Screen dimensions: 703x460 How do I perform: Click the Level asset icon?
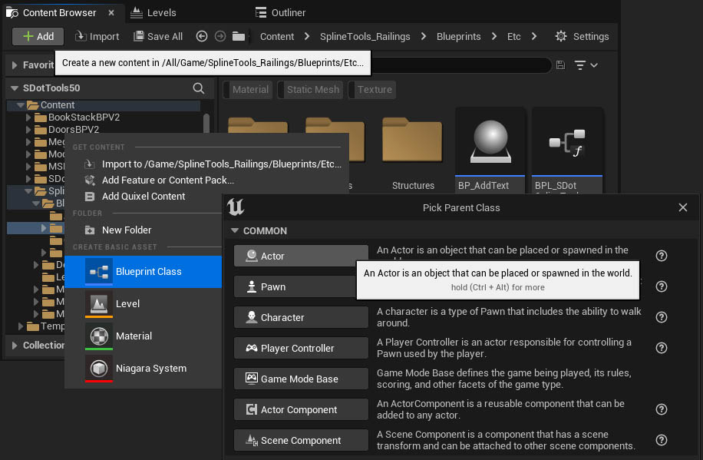[99, 304]
